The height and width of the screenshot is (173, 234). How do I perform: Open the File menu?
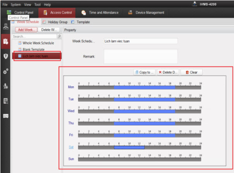pyautogui.click(x=5, y=4)
